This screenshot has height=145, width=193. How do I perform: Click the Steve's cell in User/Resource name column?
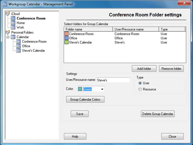click(x=120, y=42)
